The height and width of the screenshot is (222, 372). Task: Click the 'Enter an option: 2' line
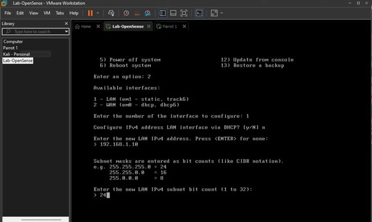pos(122,77)
